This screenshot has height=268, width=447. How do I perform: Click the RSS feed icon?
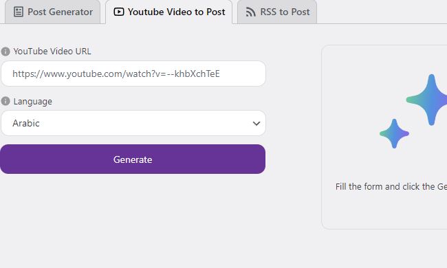[250, 12]
